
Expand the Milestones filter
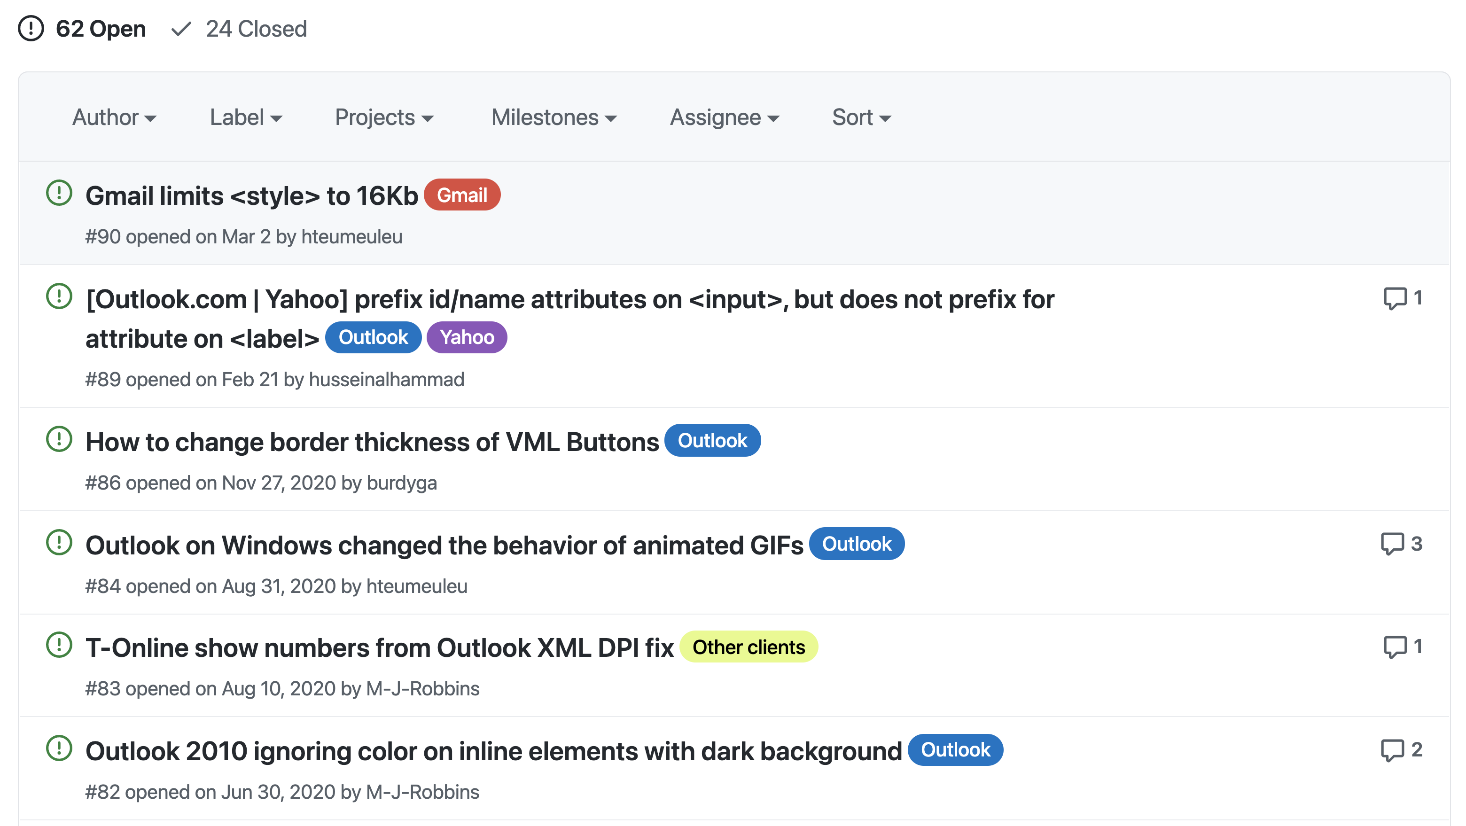(553, 117)
